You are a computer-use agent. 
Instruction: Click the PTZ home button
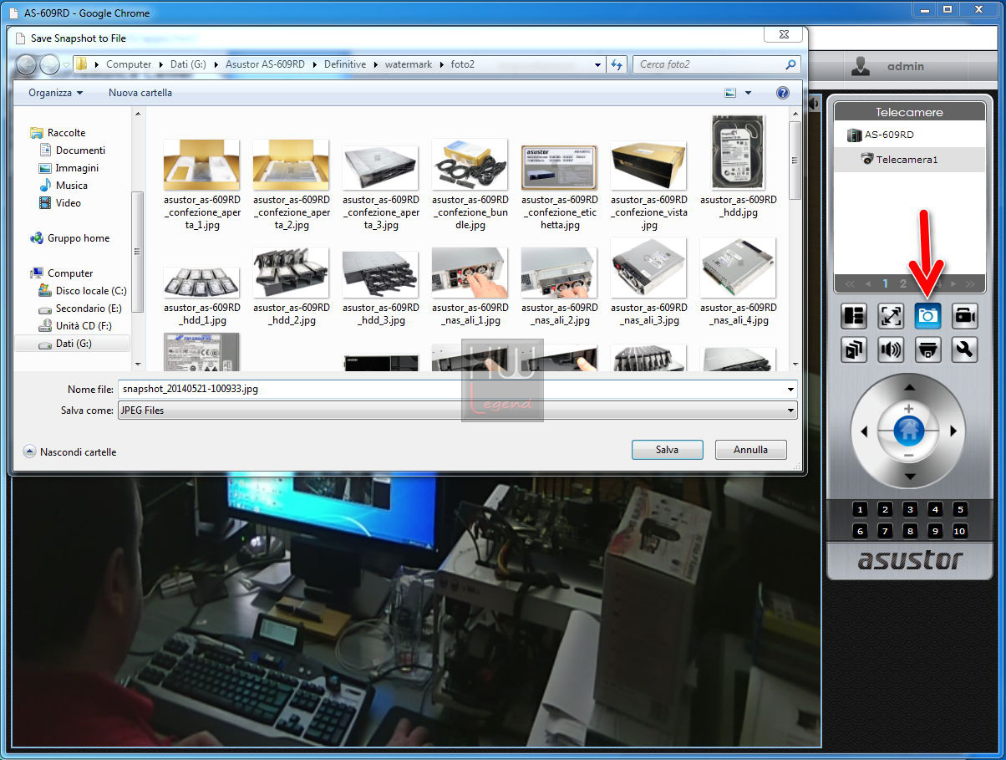coord(908,431)
